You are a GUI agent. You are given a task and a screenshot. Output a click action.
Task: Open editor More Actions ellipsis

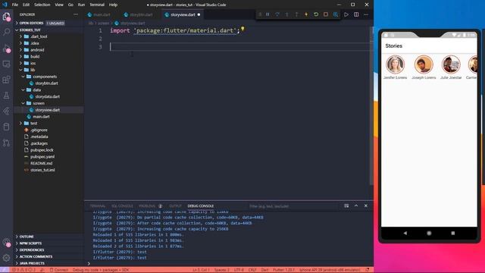[x=366, y=14]
